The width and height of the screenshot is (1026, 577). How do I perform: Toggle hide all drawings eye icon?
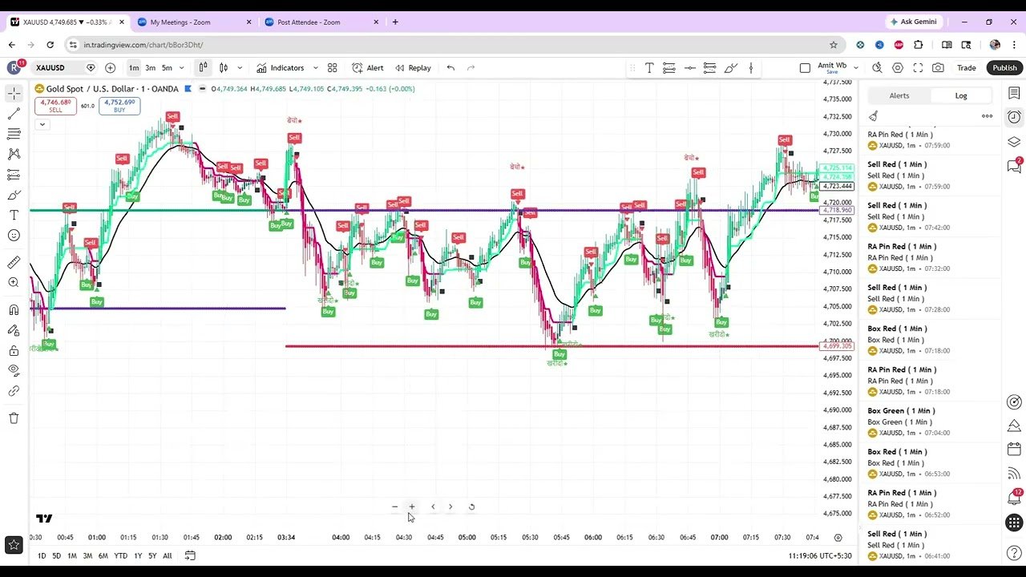point(14,370)
